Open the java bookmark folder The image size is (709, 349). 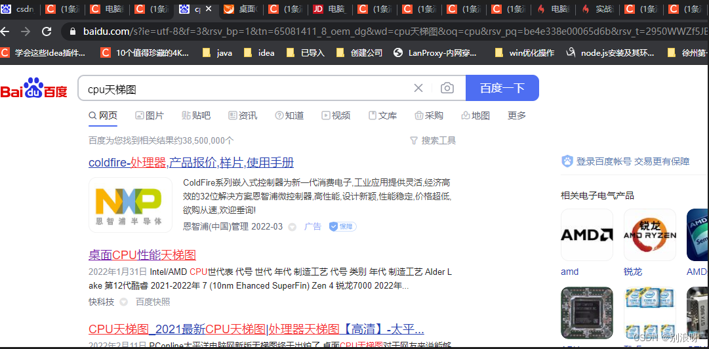click(x=218, y=53)
